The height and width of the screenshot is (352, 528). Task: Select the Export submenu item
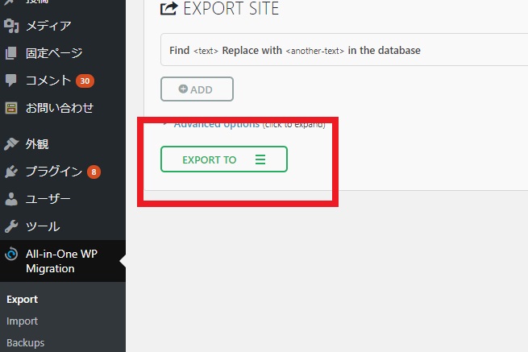pos(22,299)
